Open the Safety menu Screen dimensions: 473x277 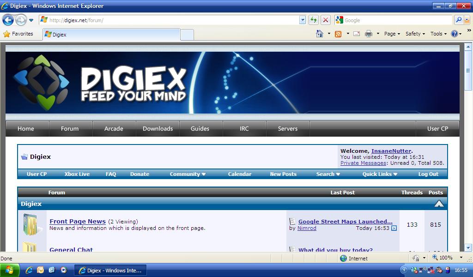point(415,34)
